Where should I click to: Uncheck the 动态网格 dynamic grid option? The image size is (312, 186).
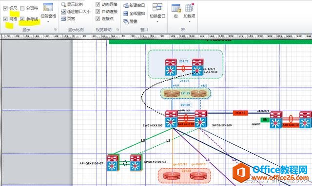[x=97, y=4]
